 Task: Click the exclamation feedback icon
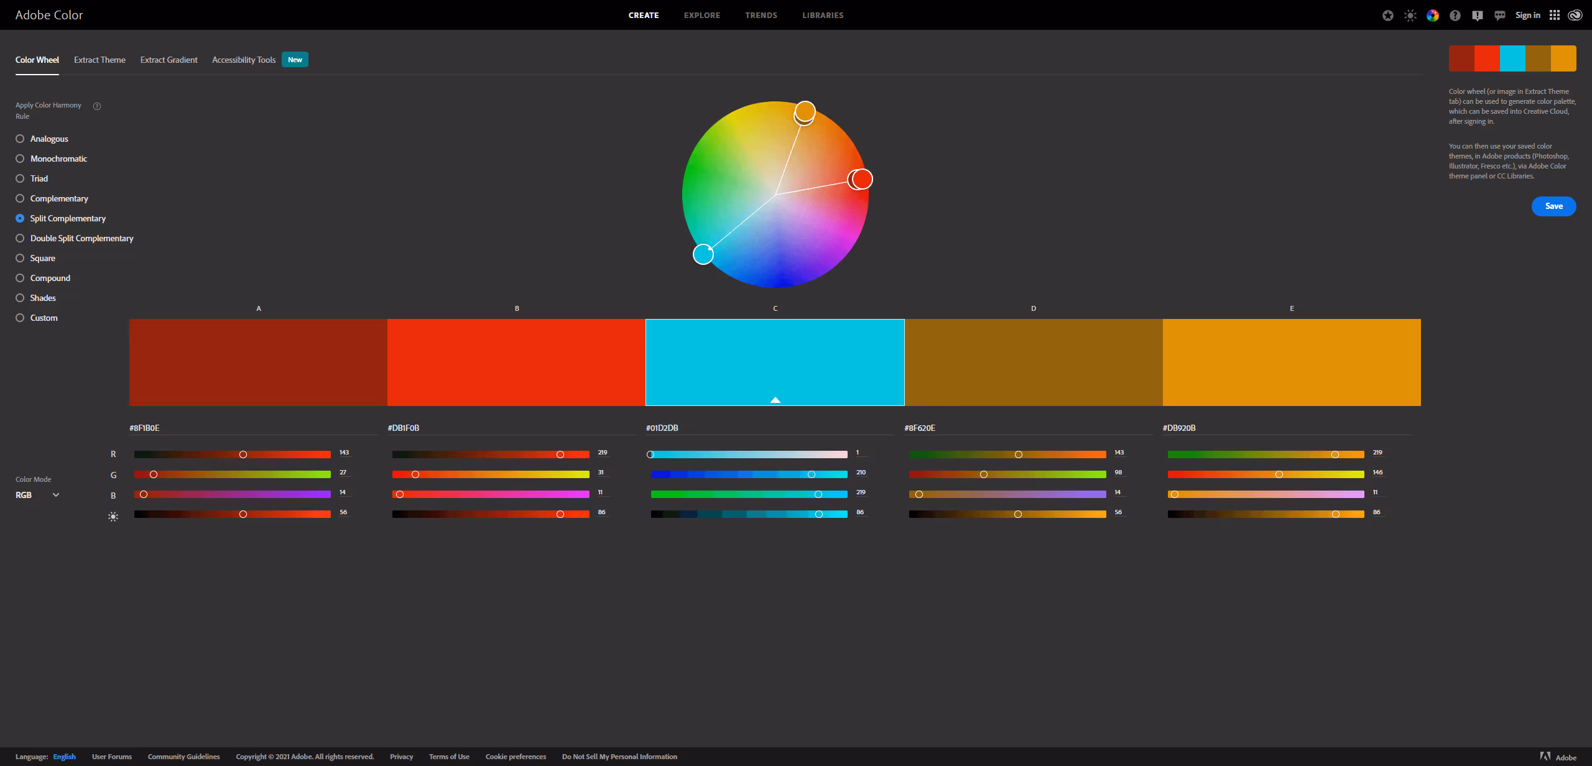(x=1477, y=16)
